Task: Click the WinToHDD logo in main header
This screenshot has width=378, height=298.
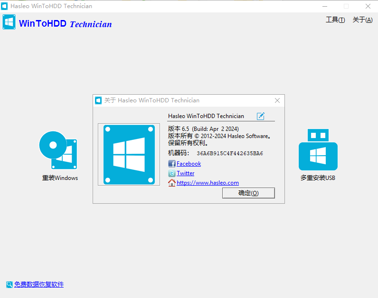Action: [9, 22]
